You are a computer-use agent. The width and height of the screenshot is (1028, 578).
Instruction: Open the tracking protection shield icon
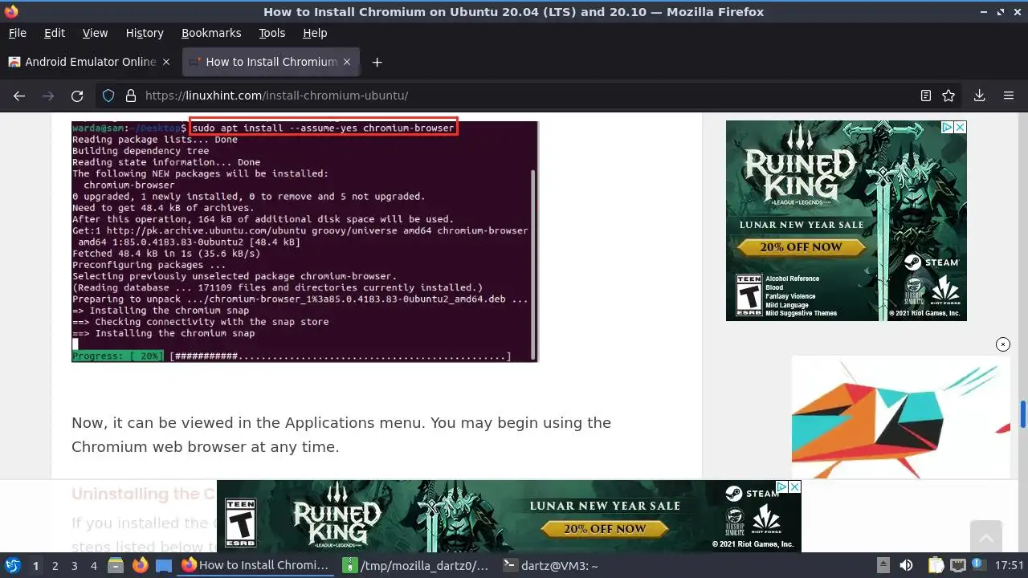tap(108, 96)
